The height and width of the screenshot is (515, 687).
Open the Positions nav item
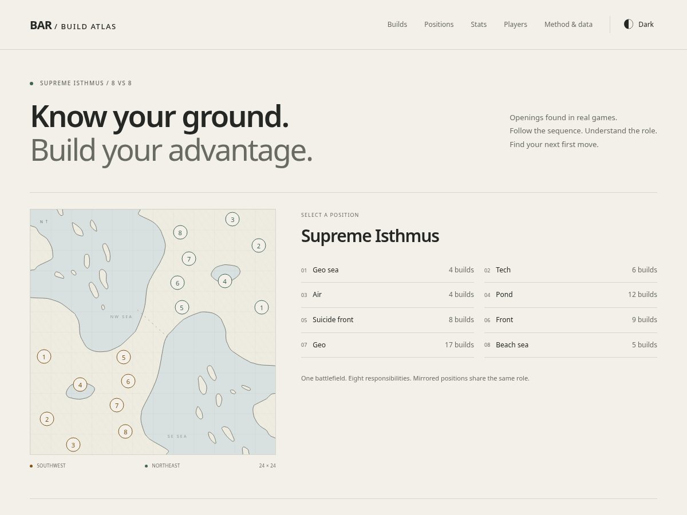439,24
